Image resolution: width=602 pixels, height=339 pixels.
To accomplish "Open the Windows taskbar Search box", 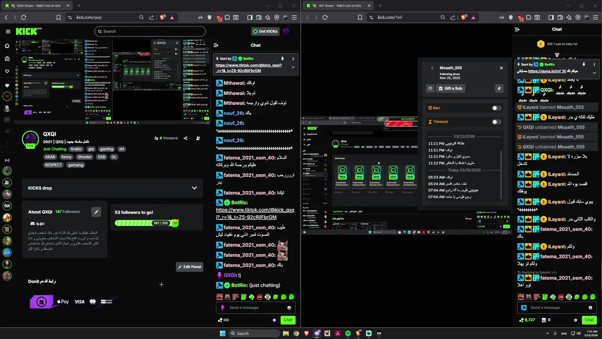I will coord(254,333).
